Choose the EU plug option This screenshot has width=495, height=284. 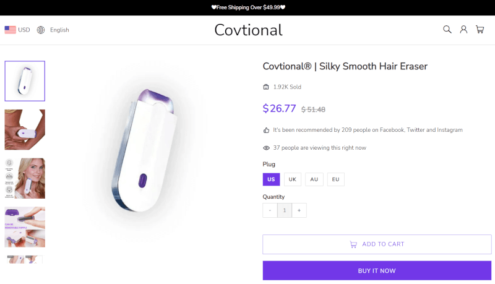[x=336, y=179]
